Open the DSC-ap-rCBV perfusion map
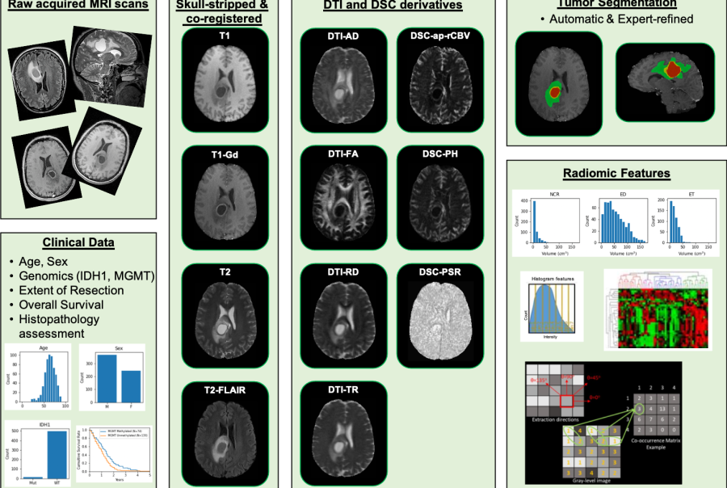Image resolution: width=727 pixels, height=488 pixels. [440, 80]
